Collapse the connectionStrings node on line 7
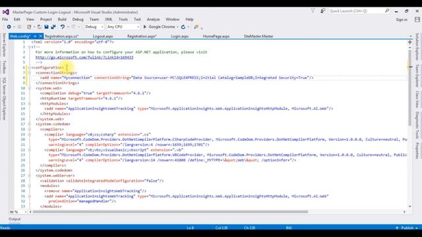 pyautogui.click(x=29, y=72)
